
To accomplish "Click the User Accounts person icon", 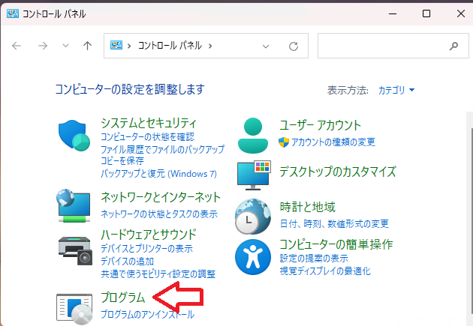I will point(253,135).
